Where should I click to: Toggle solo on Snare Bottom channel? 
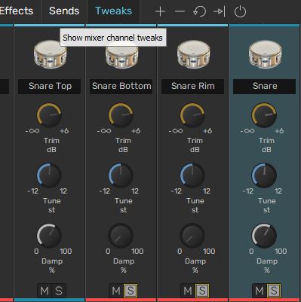[x=131, y=291]
